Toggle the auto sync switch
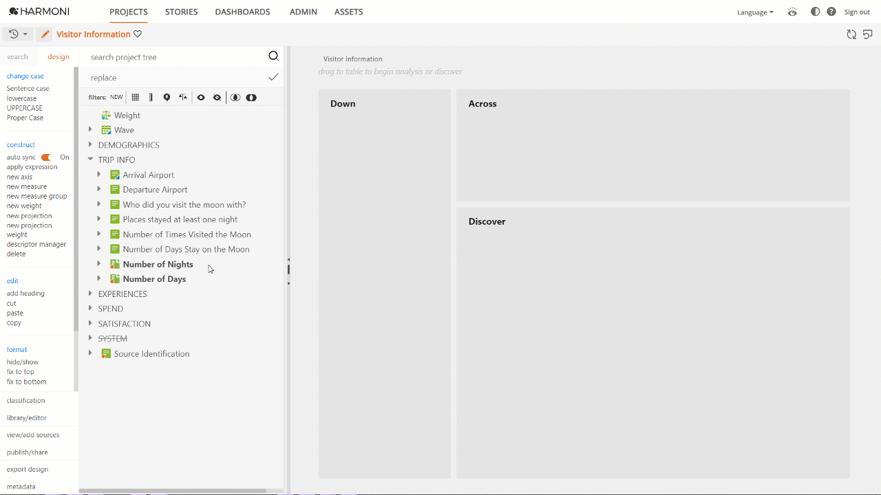The image size is (881, 495). [x=47, y=157]
